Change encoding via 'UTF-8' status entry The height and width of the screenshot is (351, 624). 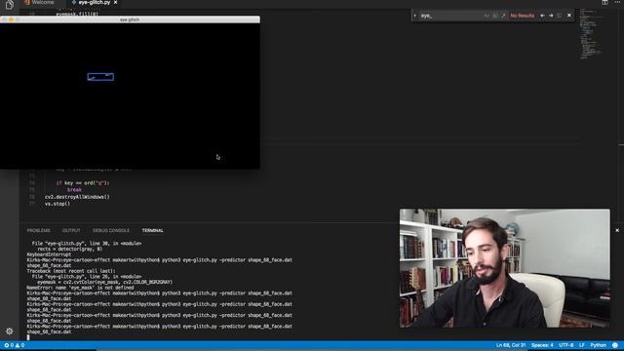(565, 345)
